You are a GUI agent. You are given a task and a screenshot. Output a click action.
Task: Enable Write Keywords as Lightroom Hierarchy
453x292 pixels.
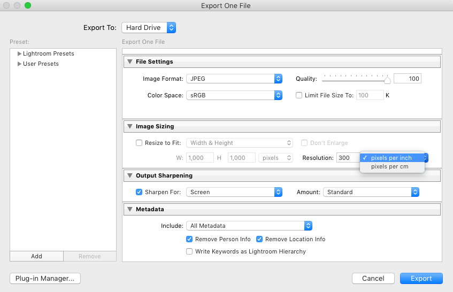tap(189, 251)
